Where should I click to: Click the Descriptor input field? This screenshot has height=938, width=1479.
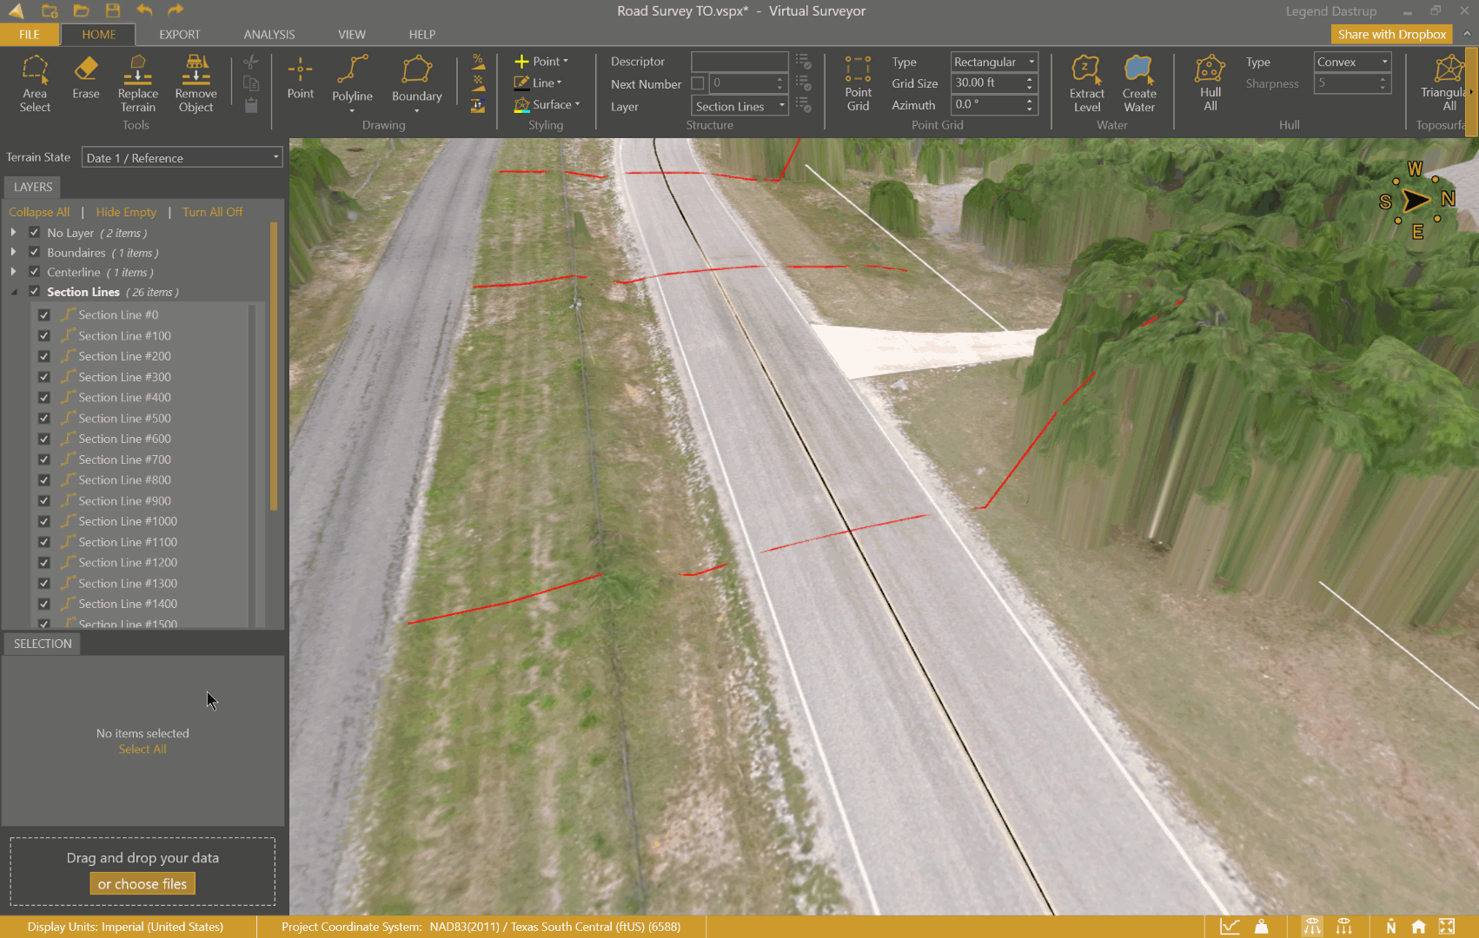pos(739,62)
